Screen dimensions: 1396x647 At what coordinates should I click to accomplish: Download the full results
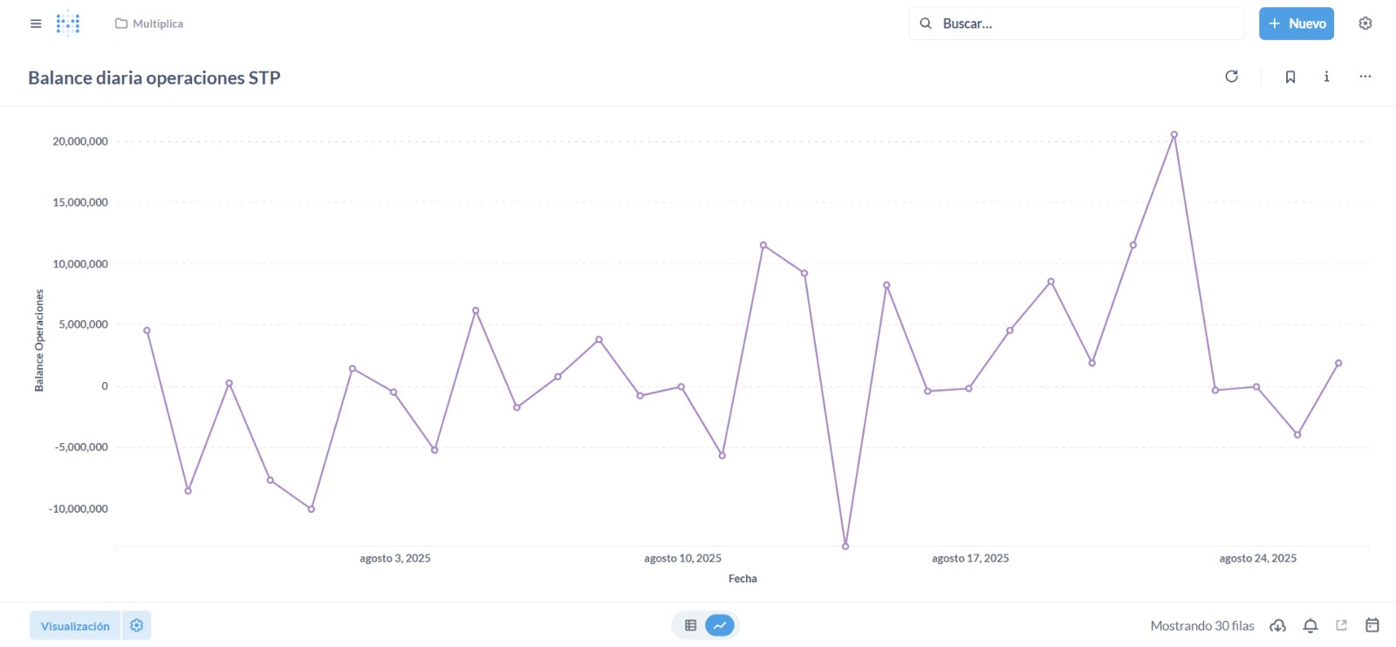tap(1277, 625)
